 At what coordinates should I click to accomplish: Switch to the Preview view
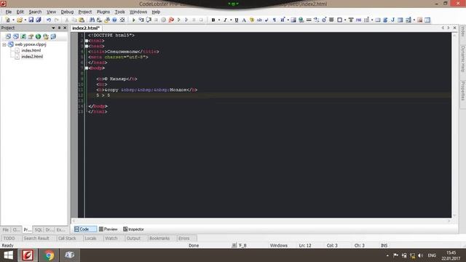pyautogui.click(x=108, y=229)
